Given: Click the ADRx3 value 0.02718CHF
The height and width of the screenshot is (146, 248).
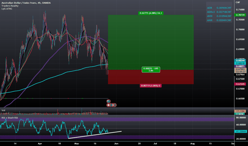Looking at the screenshot, I should pyautogui.click(x=224, y=12).
